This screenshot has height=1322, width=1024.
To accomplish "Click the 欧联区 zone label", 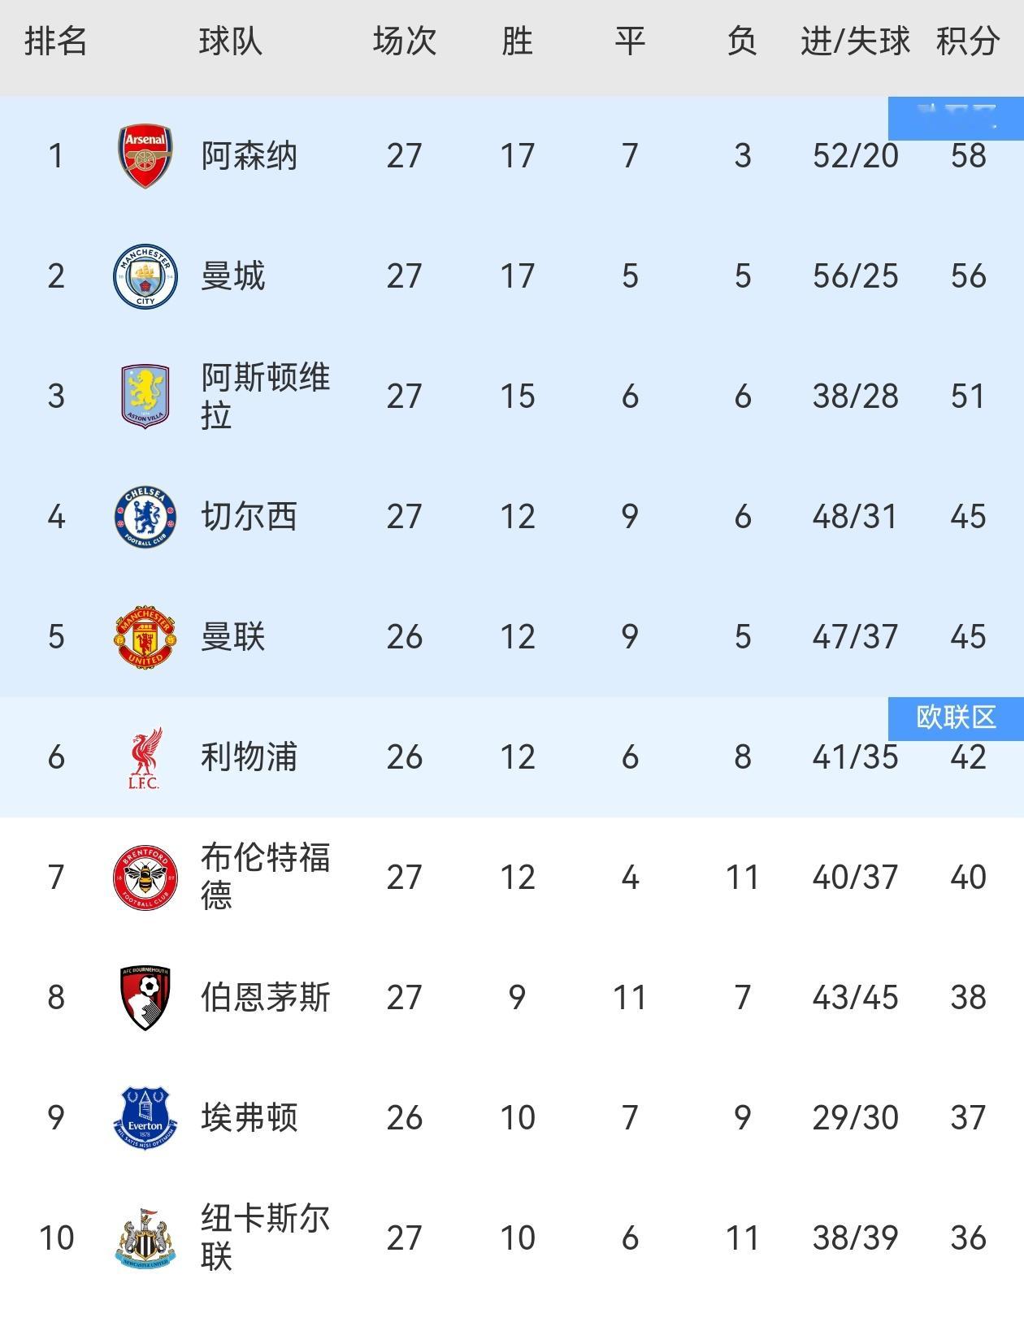I will pos(956,717).
